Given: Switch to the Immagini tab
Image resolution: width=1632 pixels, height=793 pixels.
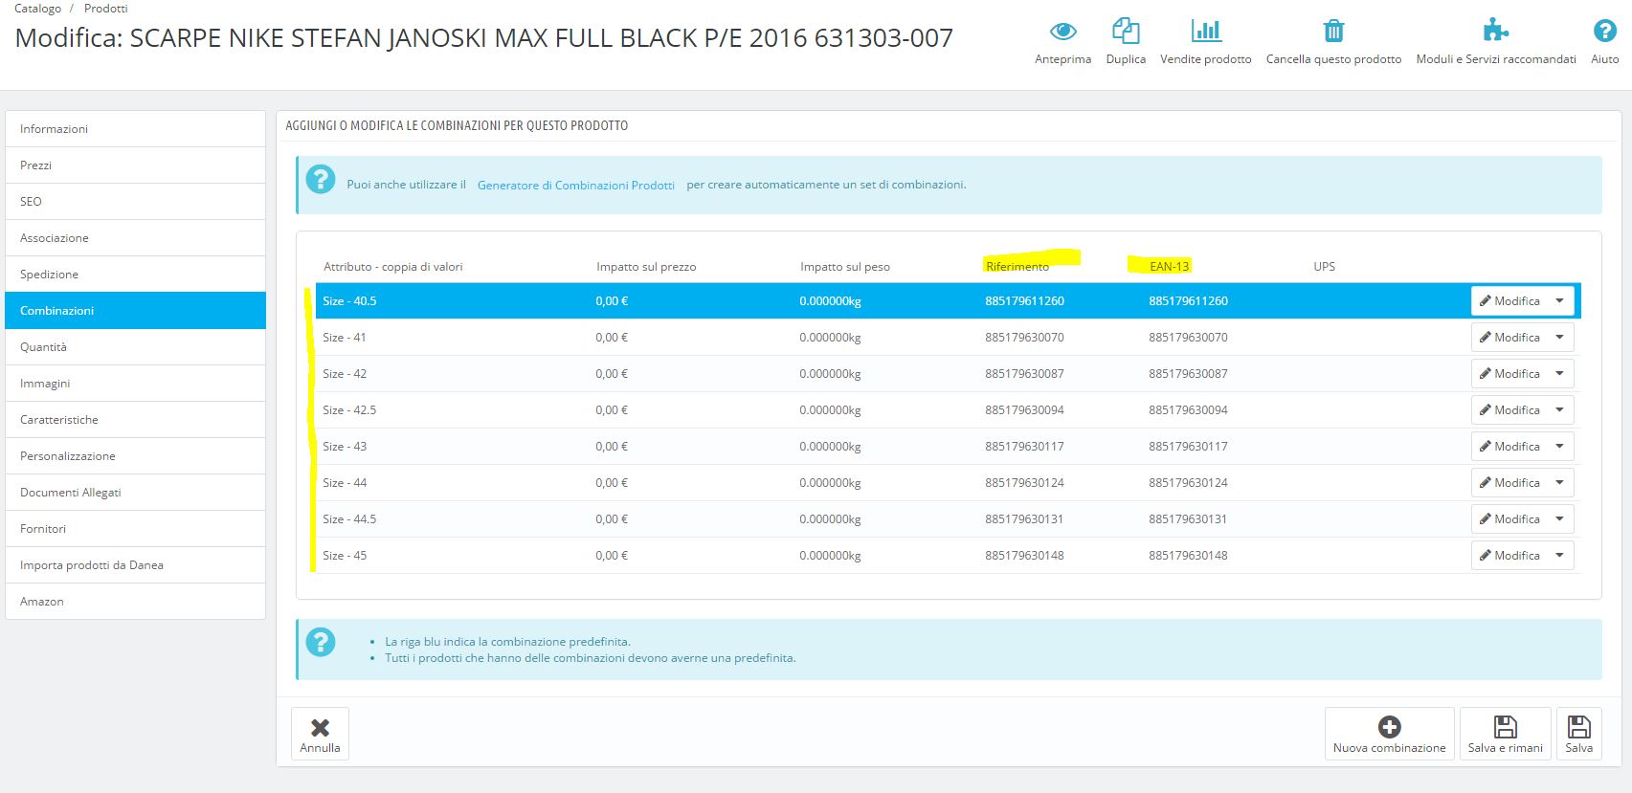Looking at the screenshot, I should (x=135, y=384).
